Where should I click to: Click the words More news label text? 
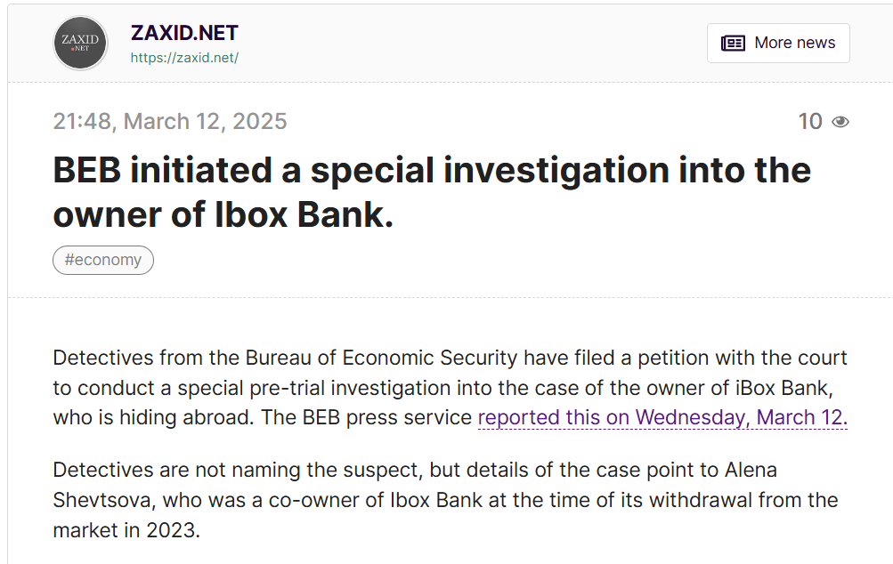click(795, 44)
